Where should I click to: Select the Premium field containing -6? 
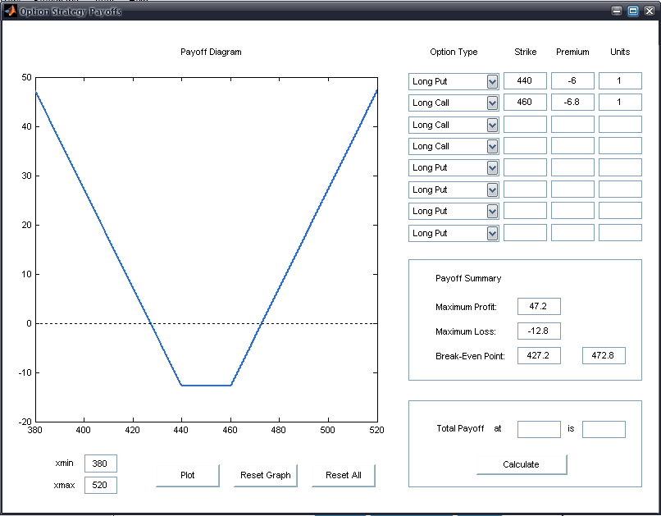572,81
